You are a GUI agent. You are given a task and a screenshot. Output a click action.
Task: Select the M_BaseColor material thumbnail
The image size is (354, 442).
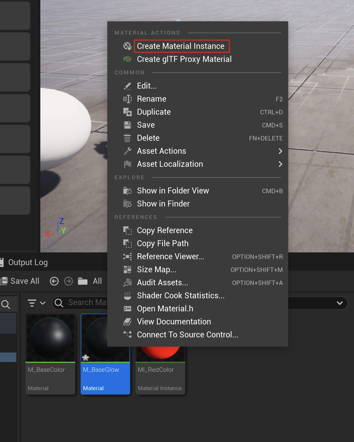50,338
